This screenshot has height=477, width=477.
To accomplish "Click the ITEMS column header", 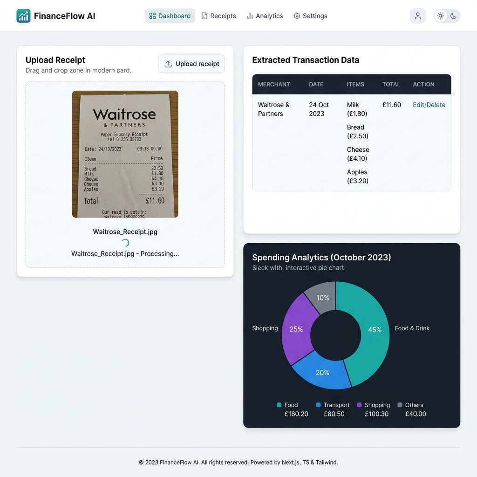I will coord(355,84).
